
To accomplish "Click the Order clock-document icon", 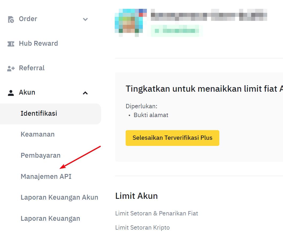I will coord(11,20).
